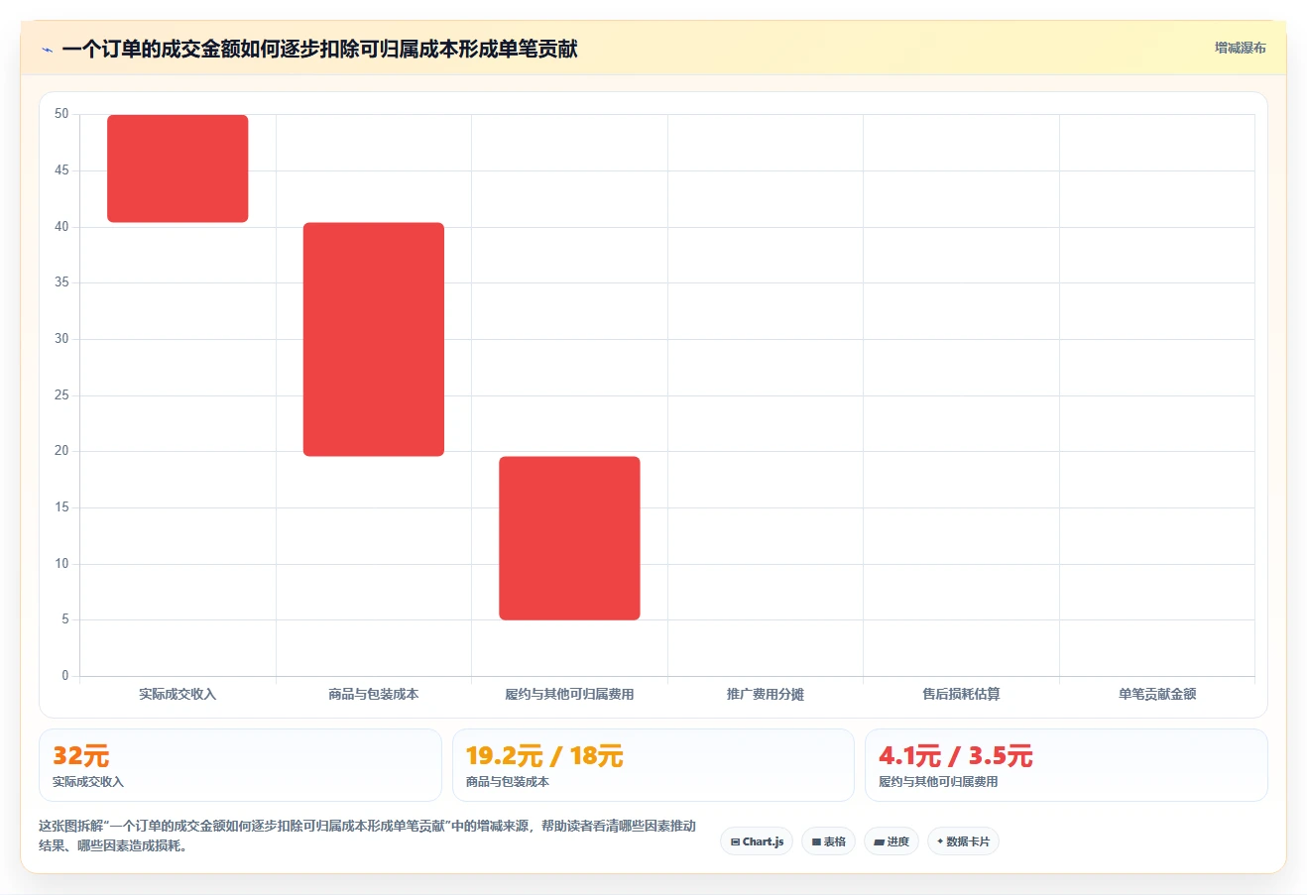Click the 推广费用分摊 axis label
1307x895 pixels.
766,694
